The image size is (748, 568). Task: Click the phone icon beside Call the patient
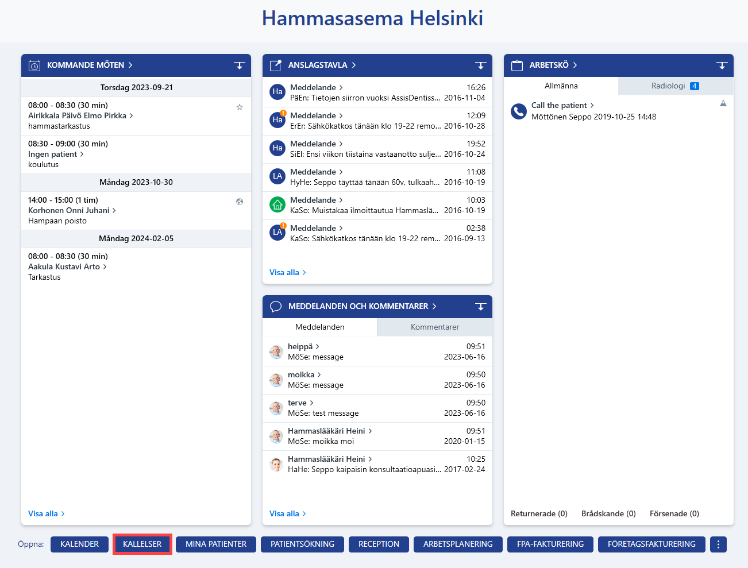pyautogui.click(x=519, y=111)
